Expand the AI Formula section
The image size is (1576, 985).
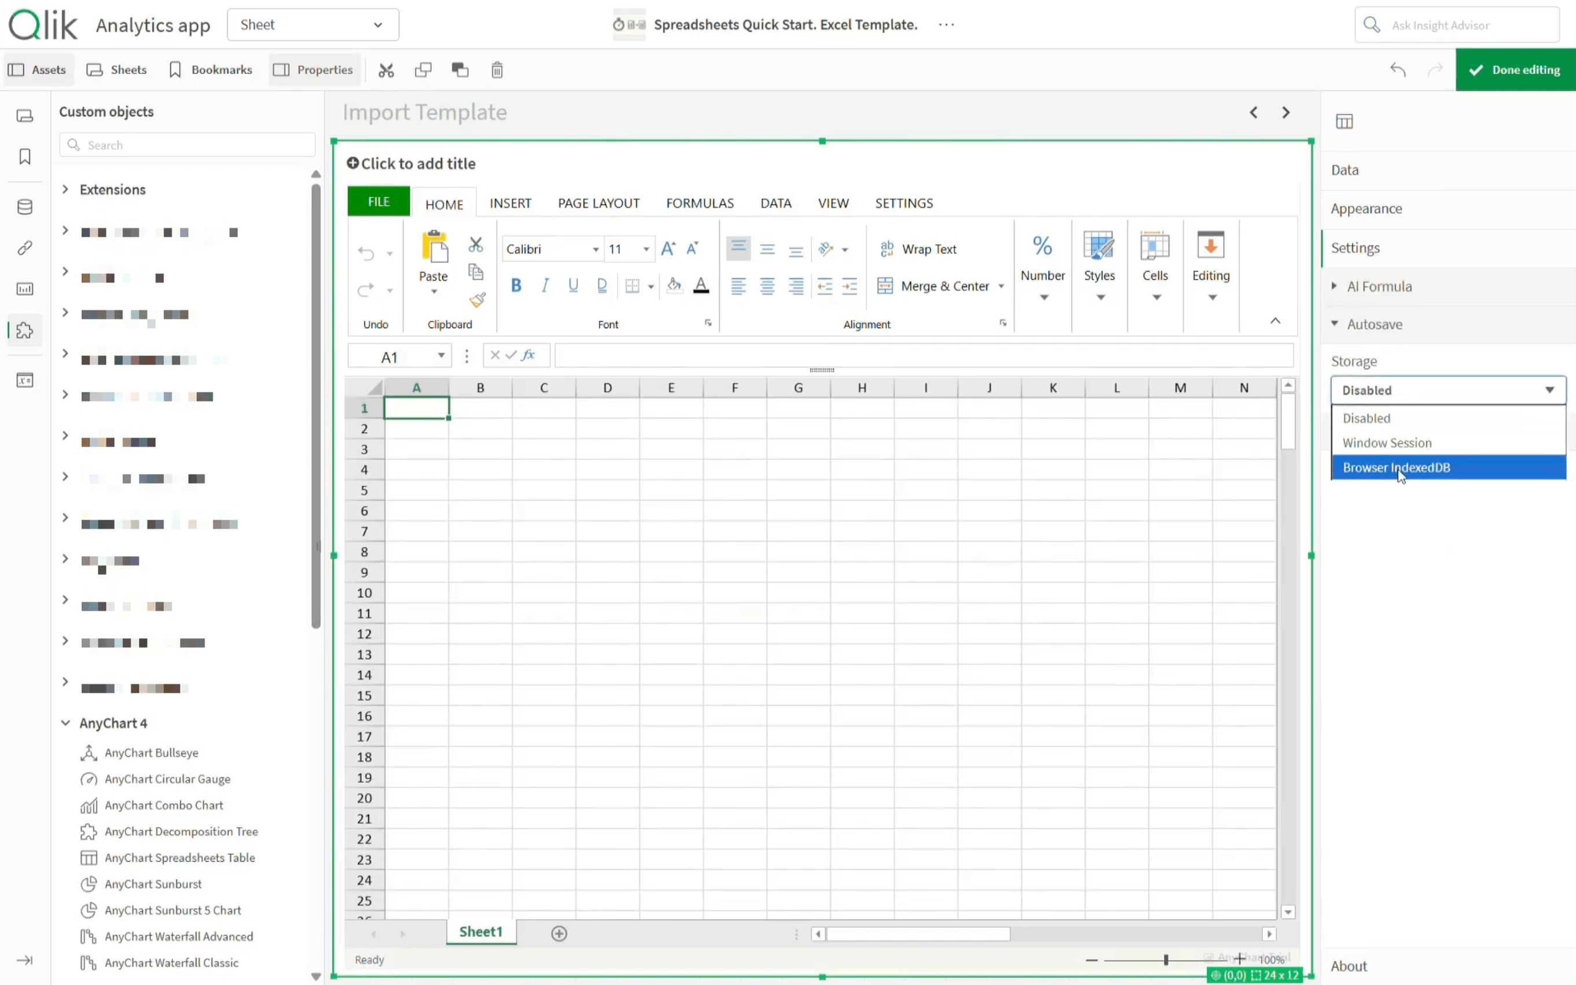[1379, 286]
